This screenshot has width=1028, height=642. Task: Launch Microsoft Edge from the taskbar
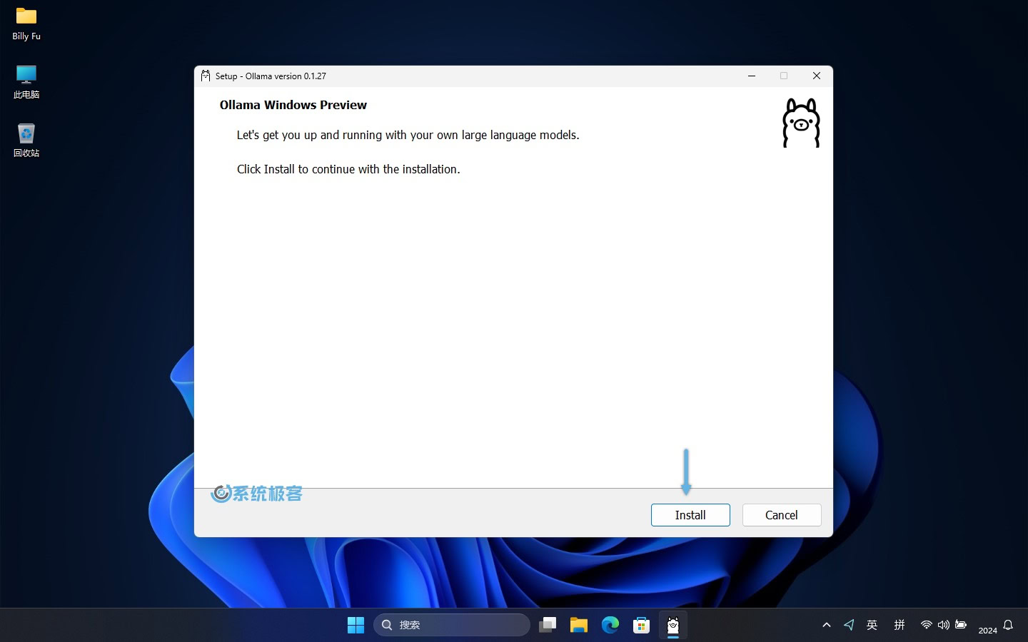[610, 625]
